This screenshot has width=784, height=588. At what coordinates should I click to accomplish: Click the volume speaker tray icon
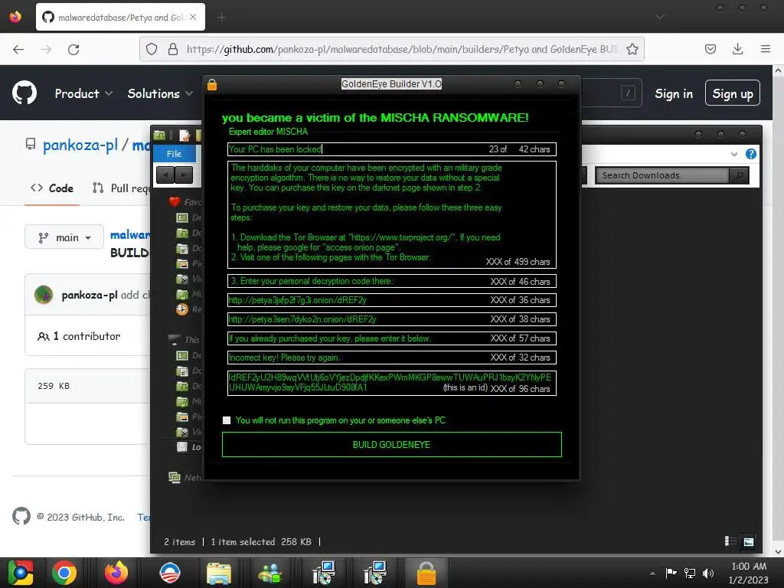coord(707,573)
